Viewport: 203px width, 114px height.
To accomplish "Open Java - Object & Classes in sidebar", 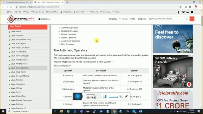I will 20,48.
